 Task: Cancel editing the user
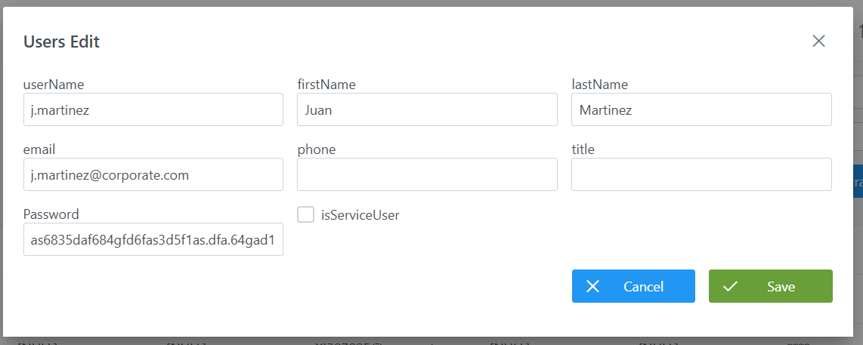[x=633, y=286]
